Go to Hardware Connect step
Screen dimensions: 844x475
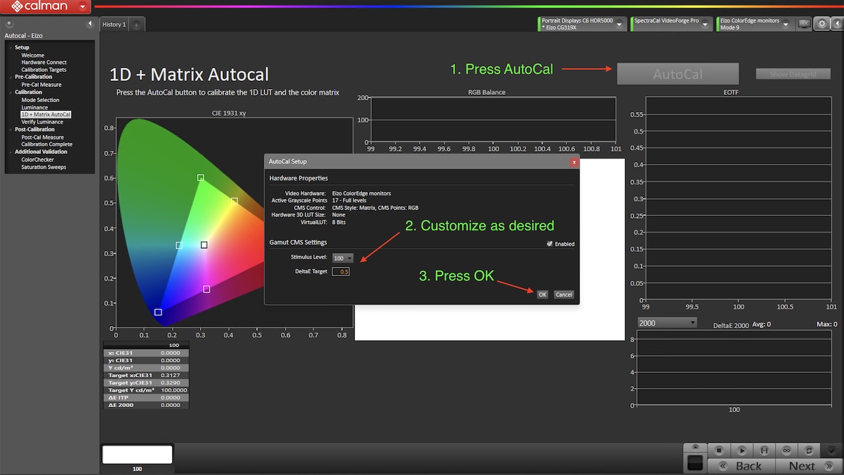(x=44, y=63)
